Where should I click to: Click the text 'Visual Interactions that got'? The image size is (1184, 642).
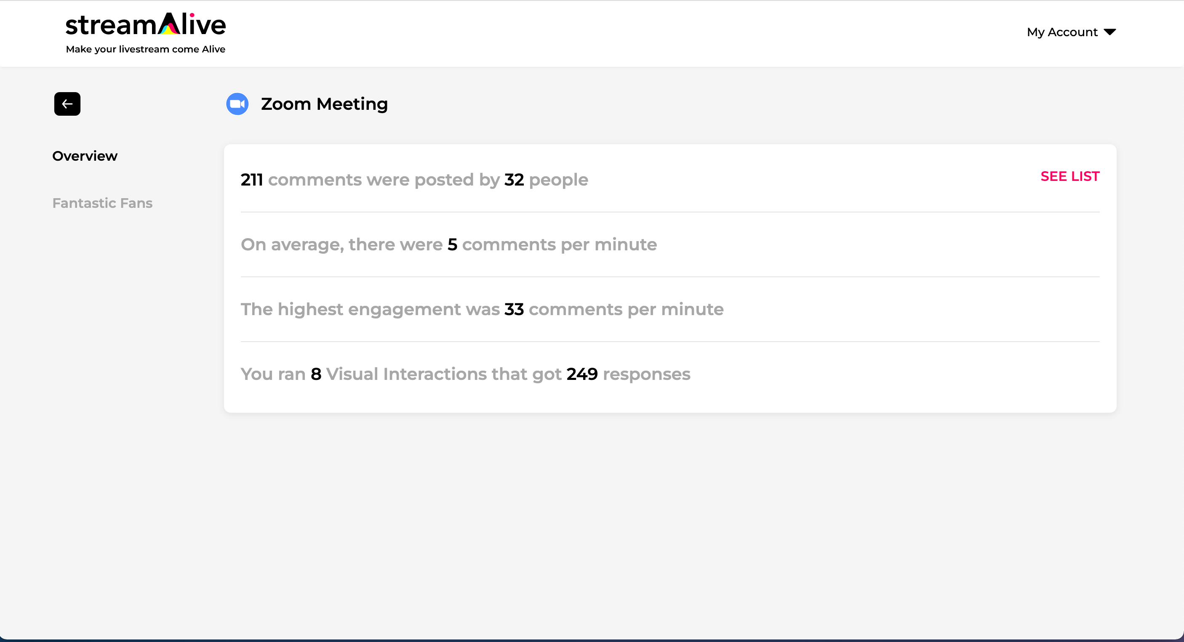coord(443,374)
